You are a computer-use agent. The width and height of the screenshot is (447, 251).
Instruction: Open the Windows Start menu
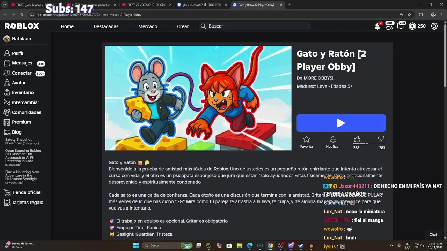tap(136, 245)
